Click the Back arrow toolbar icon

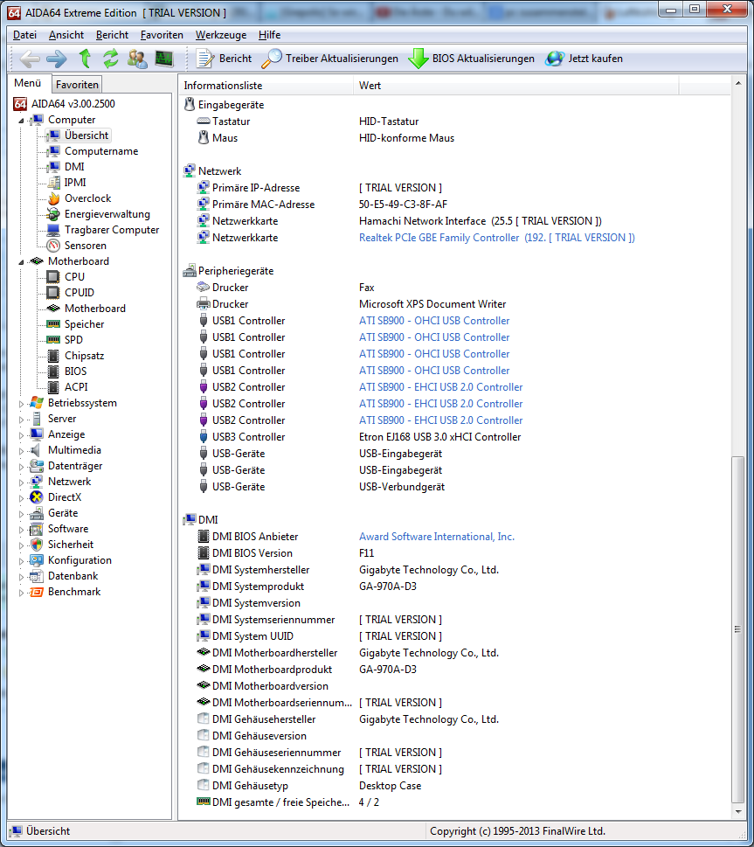[x=30, y=59]
